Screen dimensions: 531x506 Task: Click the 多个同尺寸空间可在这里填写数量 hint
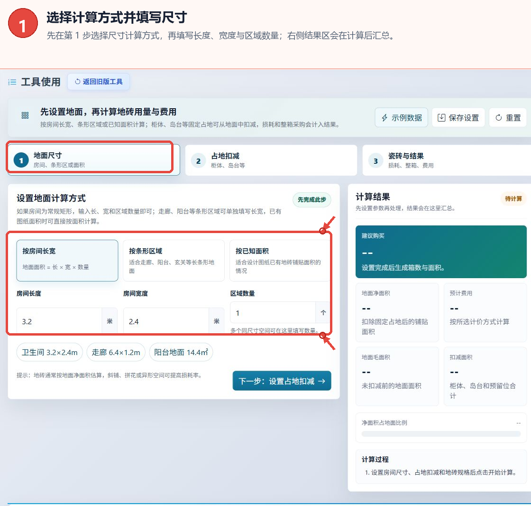[274, 330]
